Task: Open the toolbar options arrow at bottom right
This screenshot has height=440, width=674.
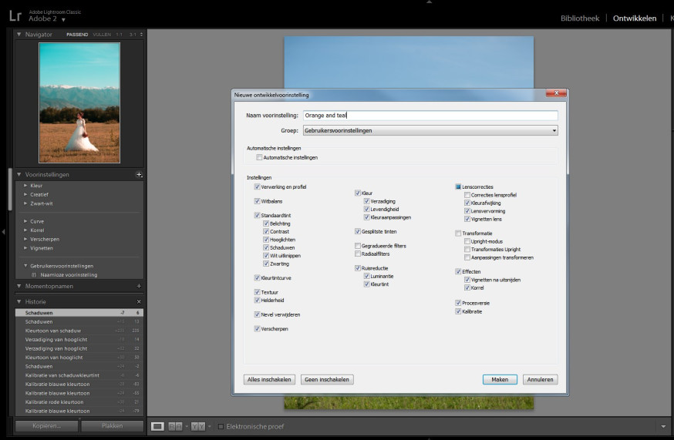Action: pyautogui.click(x=663, y=427)
